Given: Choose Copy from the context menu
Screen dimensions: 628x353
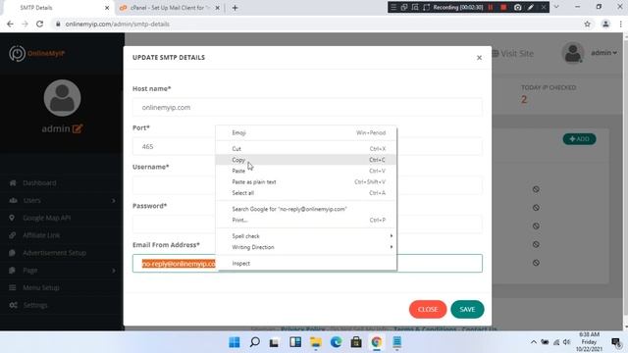Looking at the screenshot, I should coord(306,160).
